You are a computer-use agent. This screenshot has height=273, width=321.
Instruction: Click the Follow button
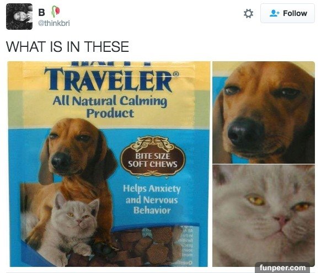click(287, 13)
